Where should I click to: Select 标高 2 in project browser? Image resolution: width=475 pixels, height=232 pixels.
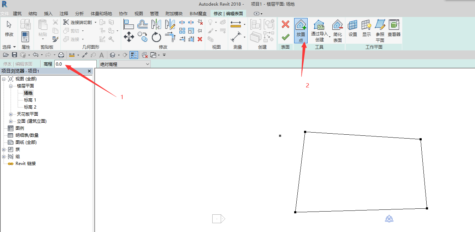point(30,107)
